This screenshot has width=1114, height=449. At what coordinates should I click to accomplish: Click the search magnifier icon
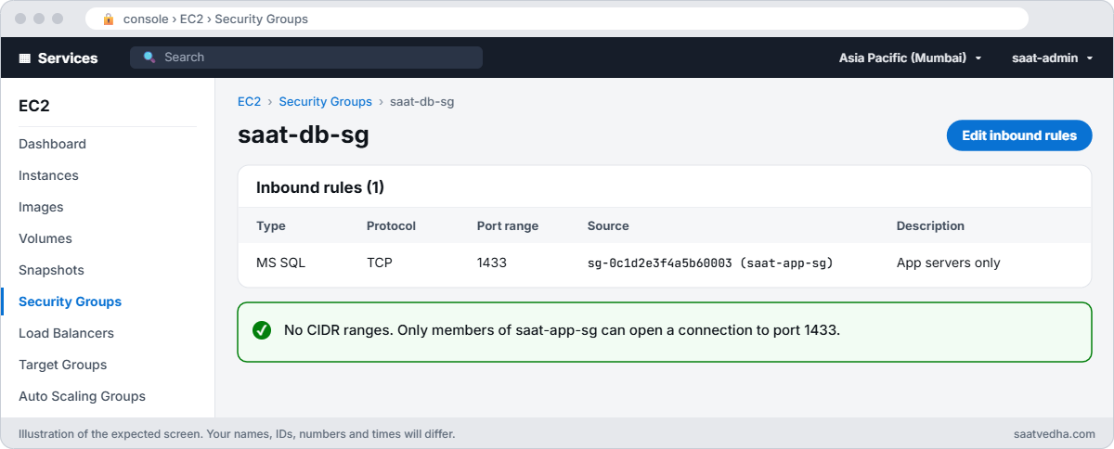(149, 58)
